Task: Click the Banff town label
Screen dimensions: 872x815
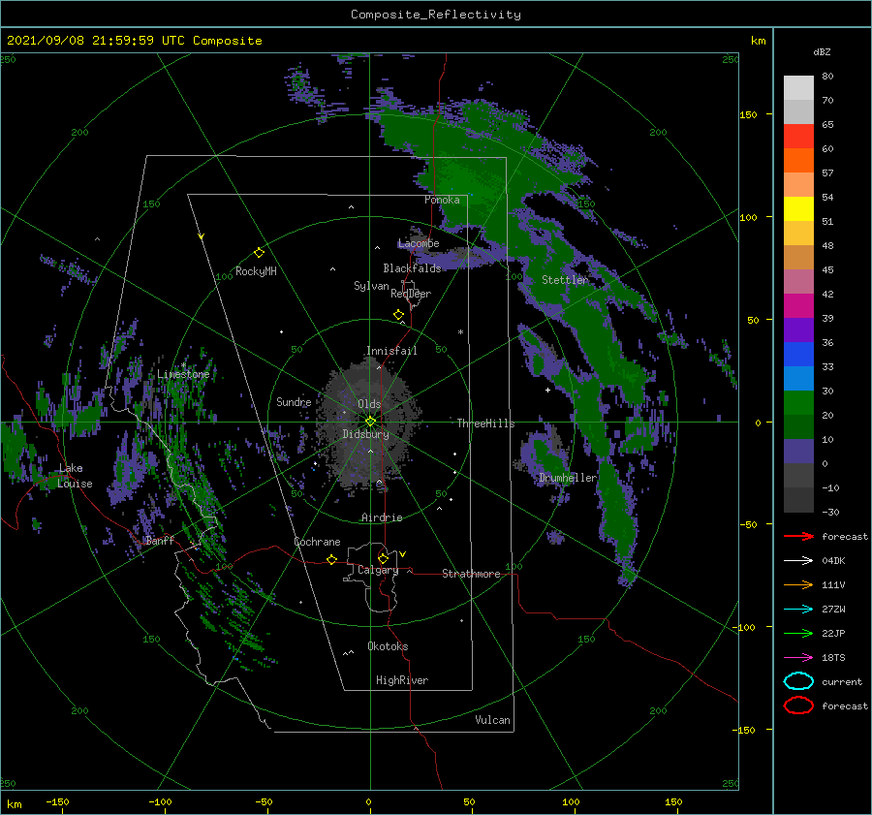Action: point(160,541)
